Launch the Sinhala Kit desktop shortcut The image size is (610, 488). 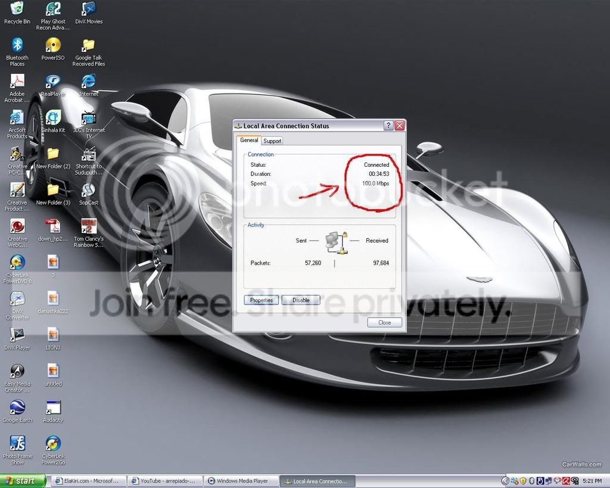(53, 122)
